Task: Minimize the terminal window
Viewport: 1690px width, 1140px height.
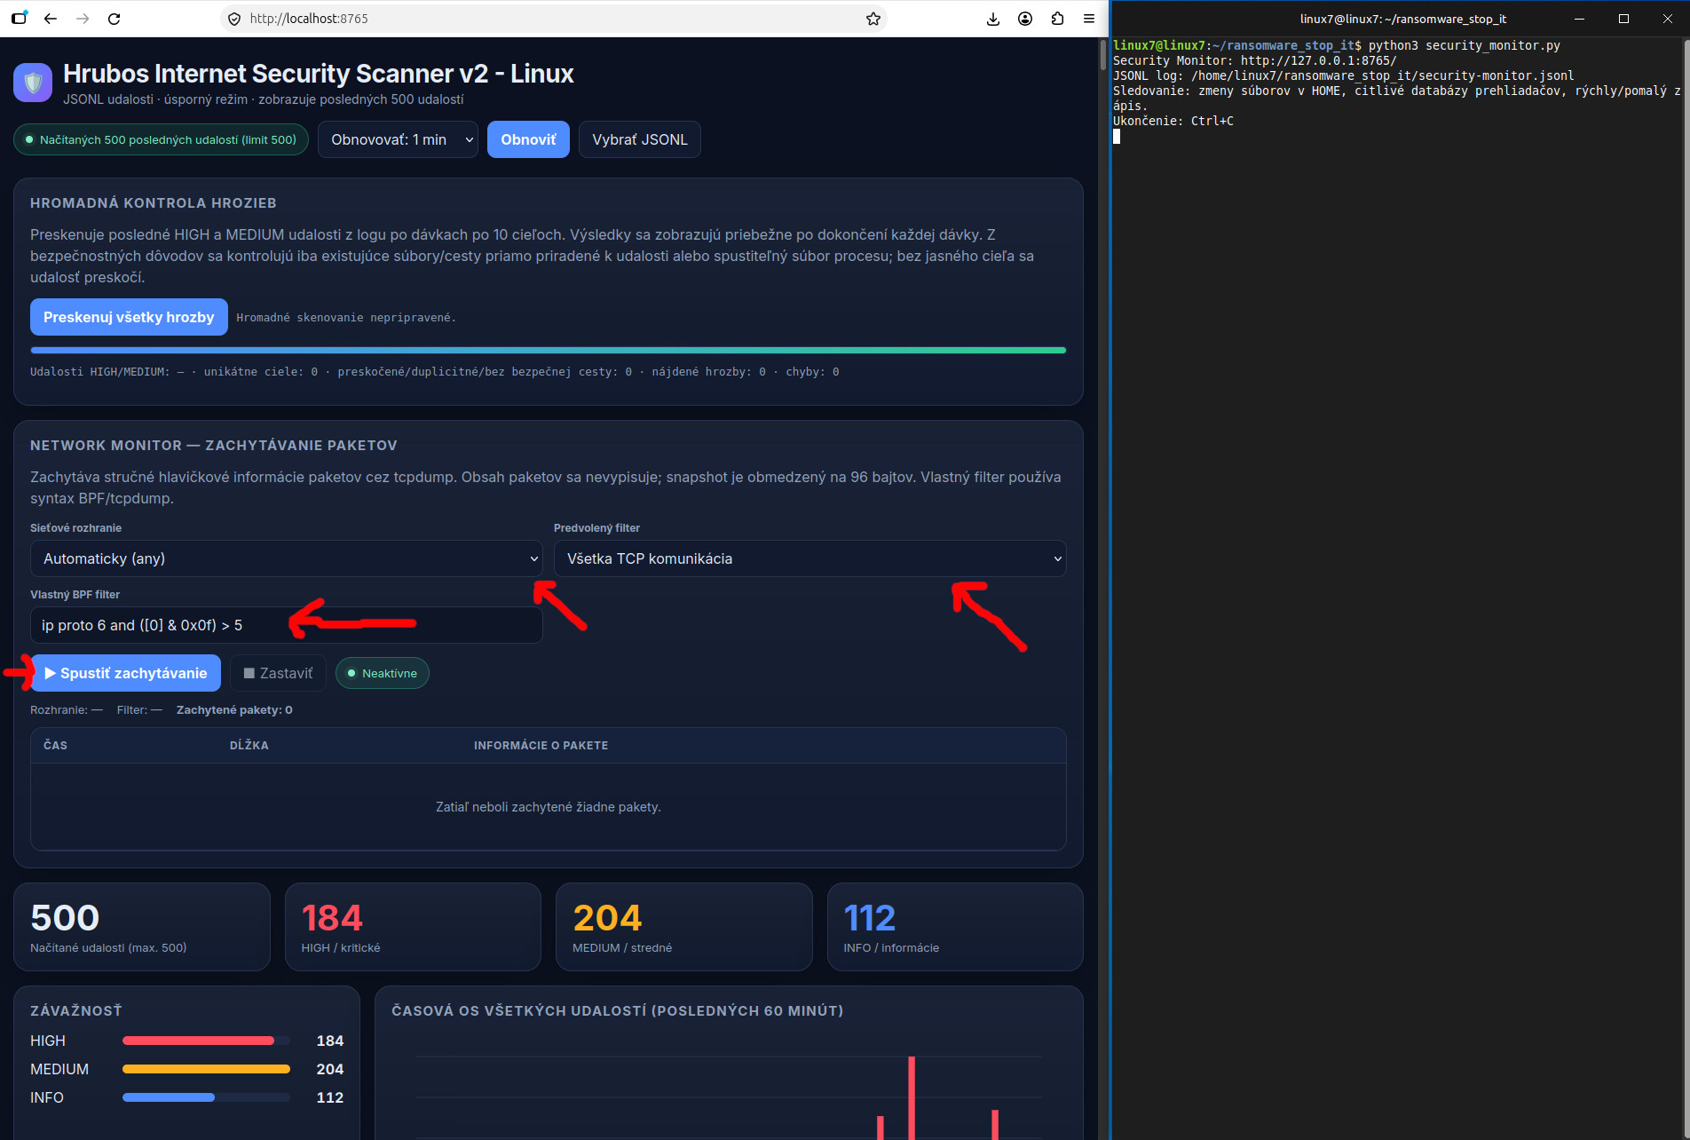Action: pyautogui.click(x=1579, y=19)
